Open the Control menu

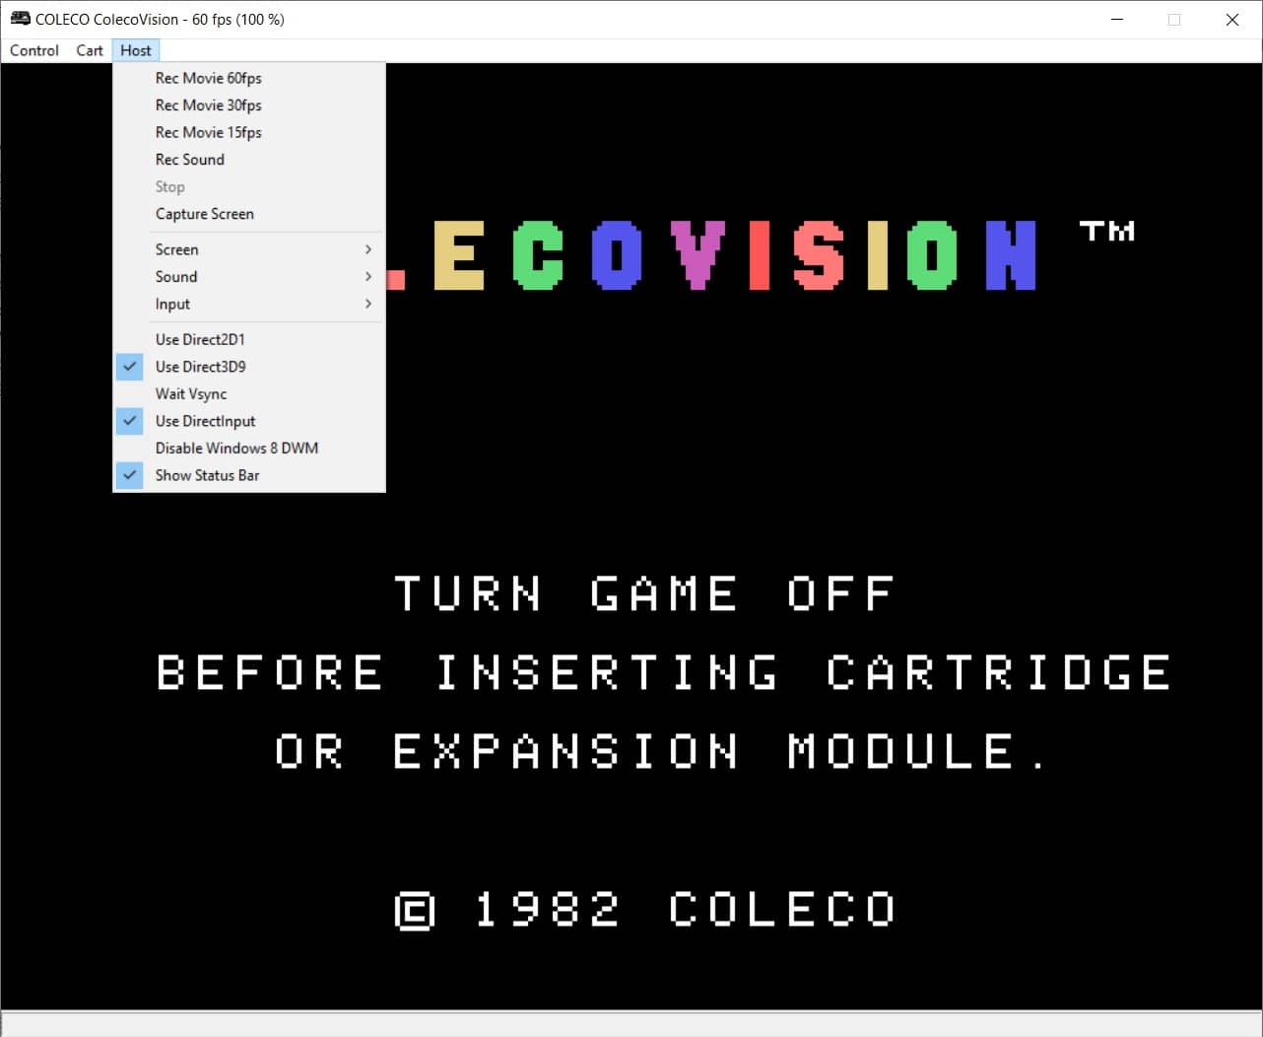34,50
